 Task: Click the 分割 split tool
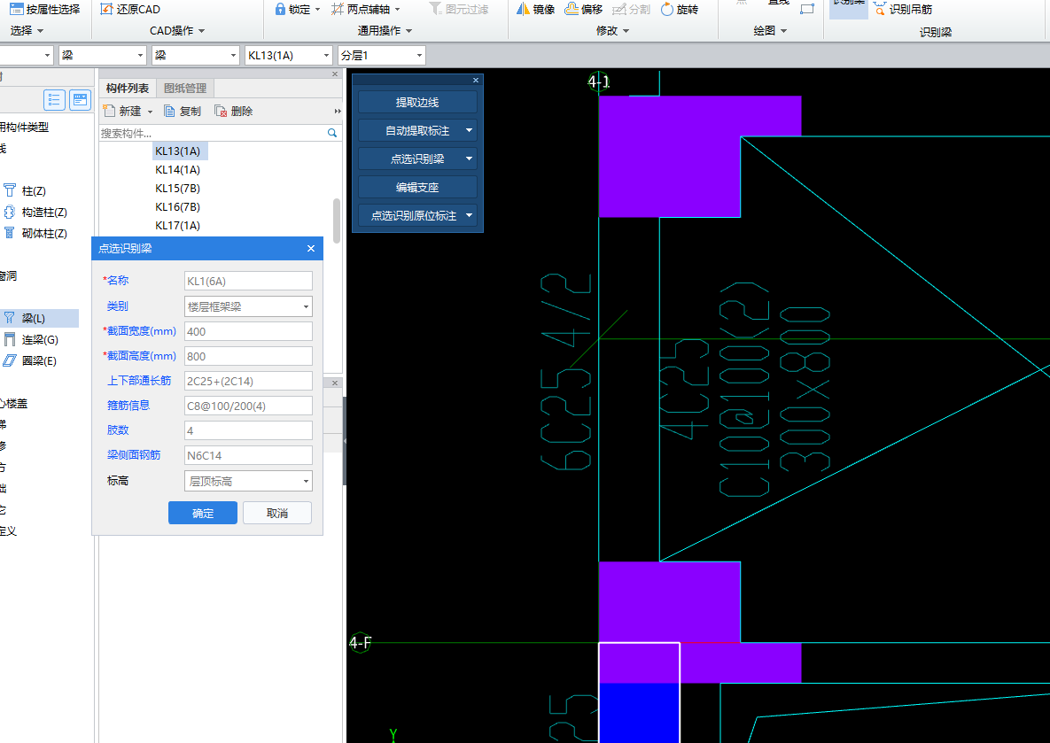[632, 9]
